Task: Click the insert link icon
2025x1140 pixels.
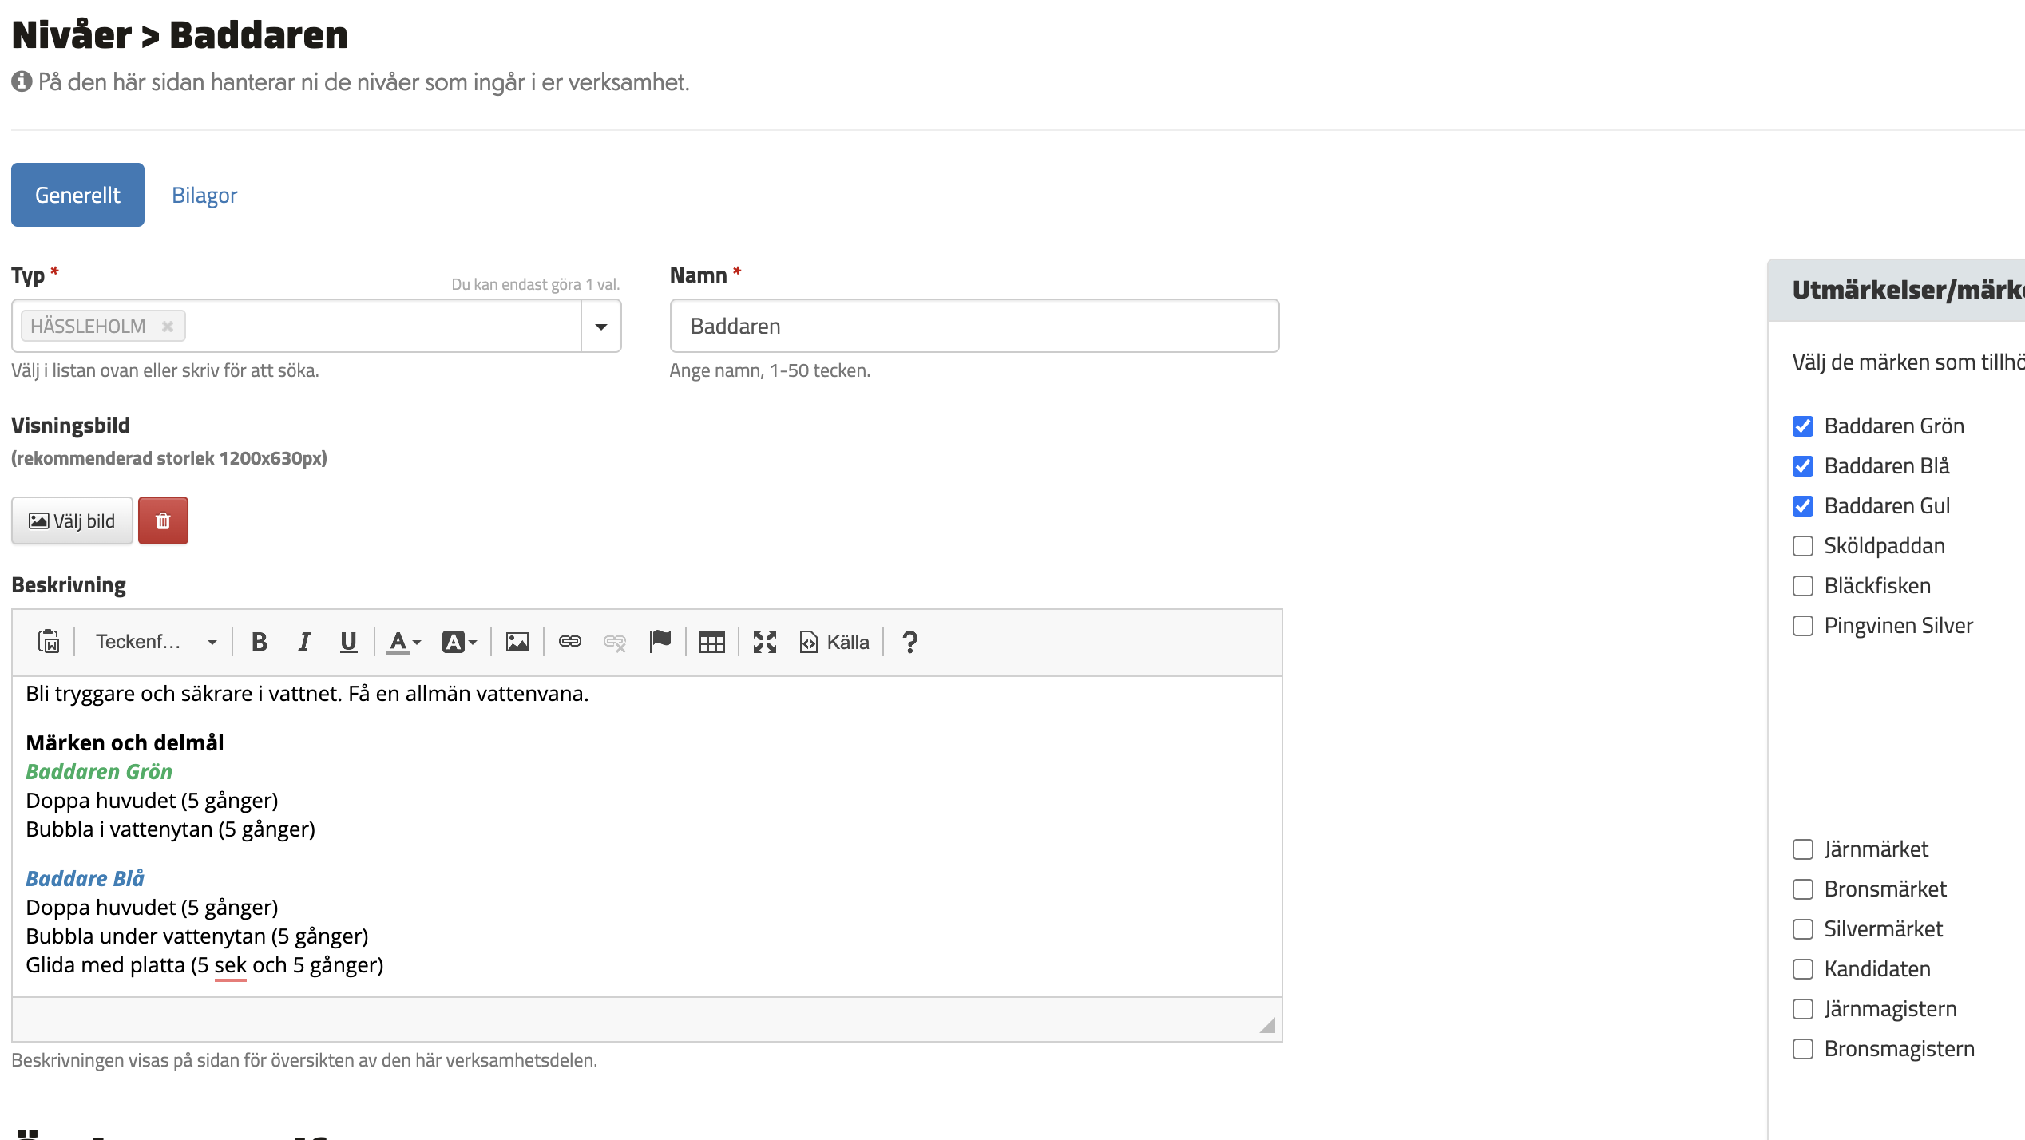Action: (x=569, y=642)
